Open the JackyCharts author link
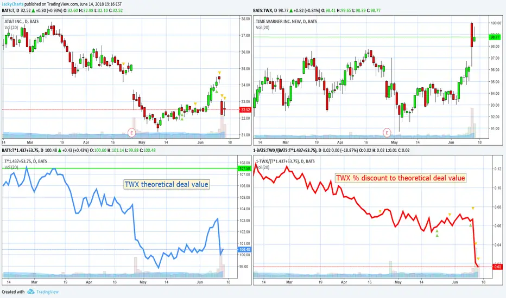This screenshot has width=506, height=298. click(x=12, y=4)
